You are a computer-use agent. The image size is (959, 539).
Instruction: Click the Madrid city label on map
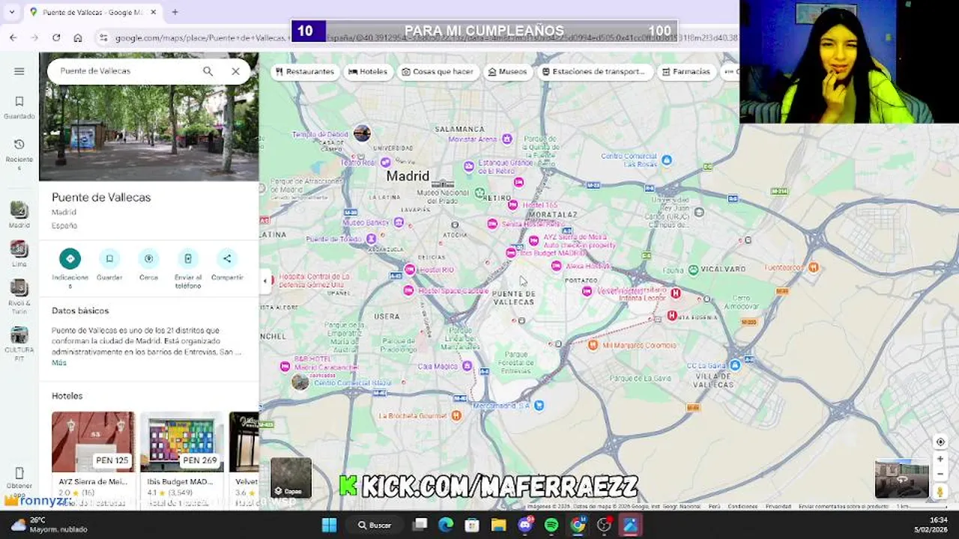pyautogui.click(x=408, y=176)
